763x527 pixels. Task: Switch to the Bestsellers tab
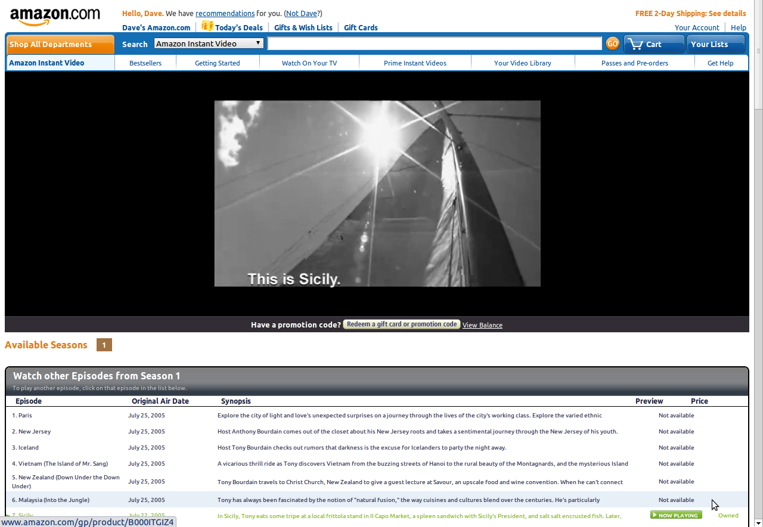145,63
